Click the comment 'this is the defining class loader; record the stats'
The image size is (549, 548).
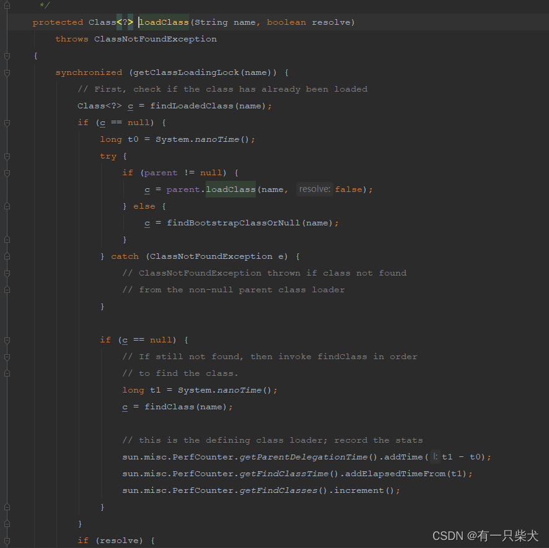[x=281, y=440]
